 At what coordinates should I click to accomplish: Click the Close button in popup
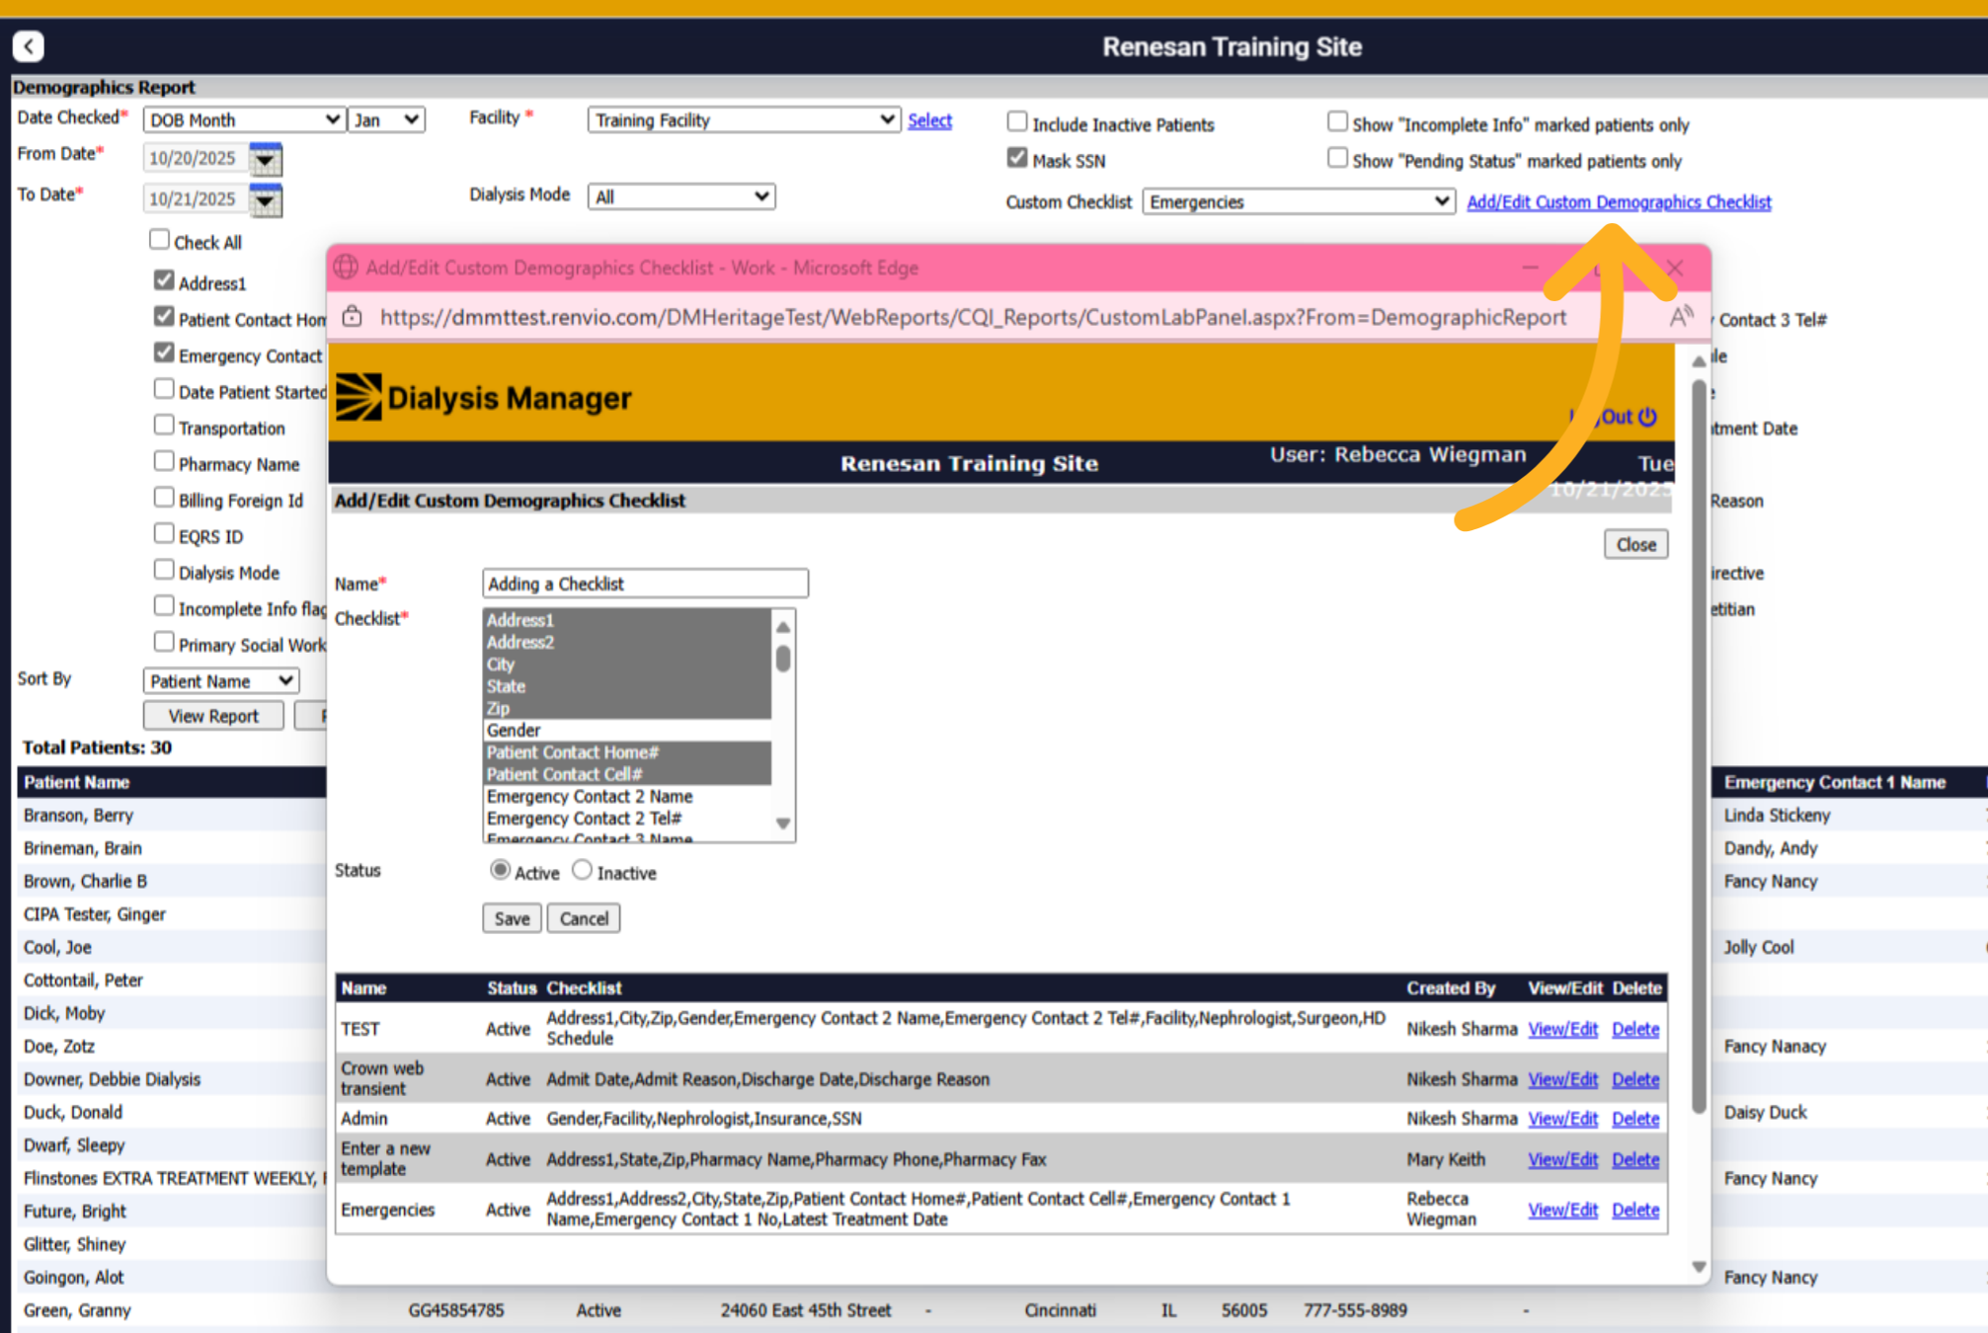pos(1635,544)
